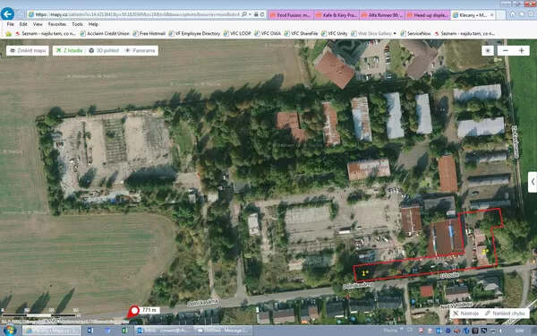Open Acclaim Credit Union bookmark
The height and width of the screenshot is (336, 537).
tap(105, 34)
